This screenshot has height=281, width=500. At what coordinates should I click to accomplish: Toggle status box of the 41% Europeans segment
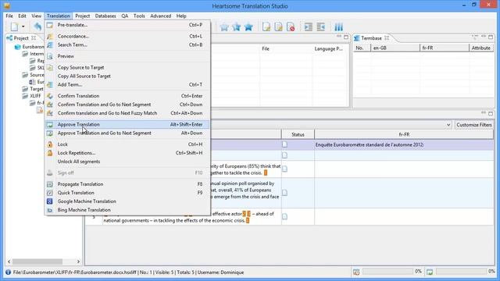284,193
